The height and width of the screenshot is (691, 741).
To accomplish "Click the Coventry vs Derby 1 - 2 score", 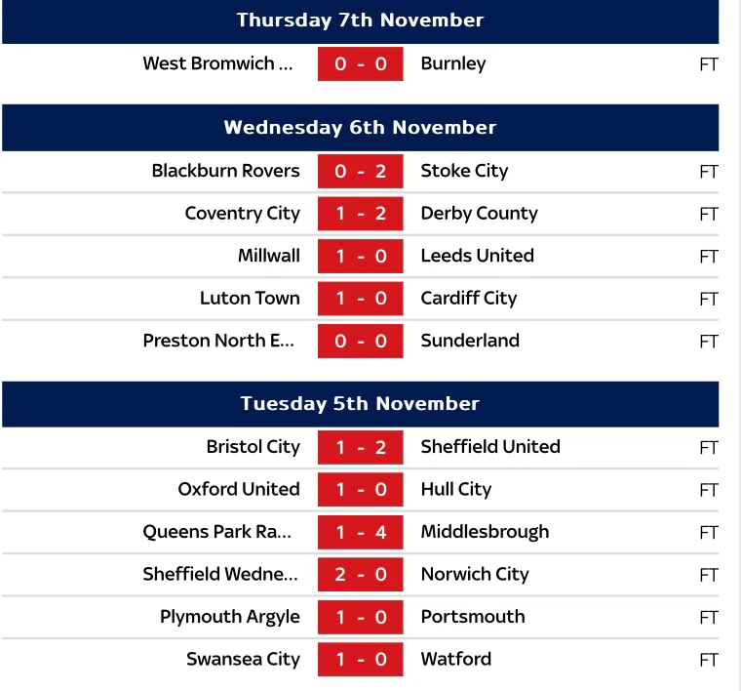I will (360, 214).
